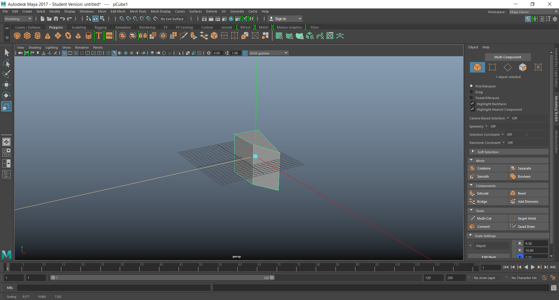The width and height of the screenshot is (559, 300).
Task: Click Extrude in the Components section
Action: (482, 193)
